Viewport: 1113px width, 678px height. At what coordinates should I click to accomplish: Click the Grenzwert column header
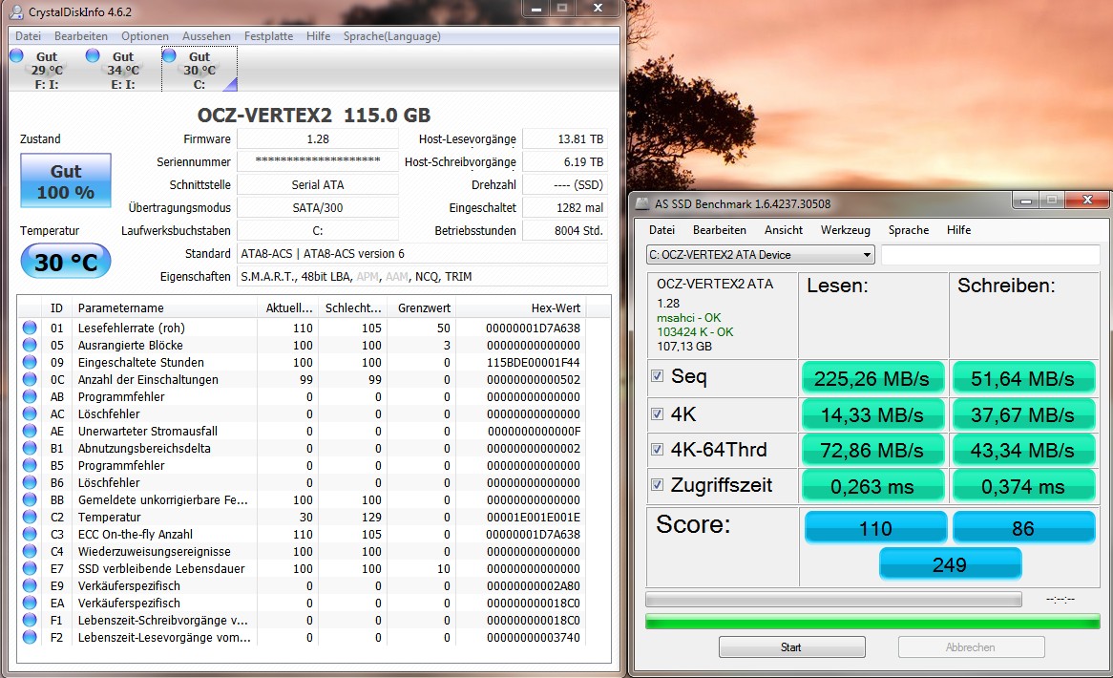coord(425,308)
